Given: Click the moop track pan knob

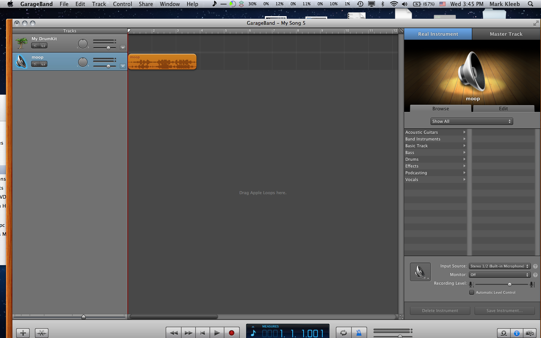Looking at the screenshot, I should pos(83,62).
